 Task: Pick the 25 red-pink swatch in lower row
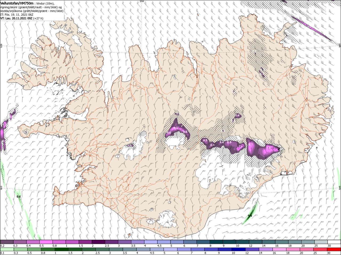click(x=320, y=249)
